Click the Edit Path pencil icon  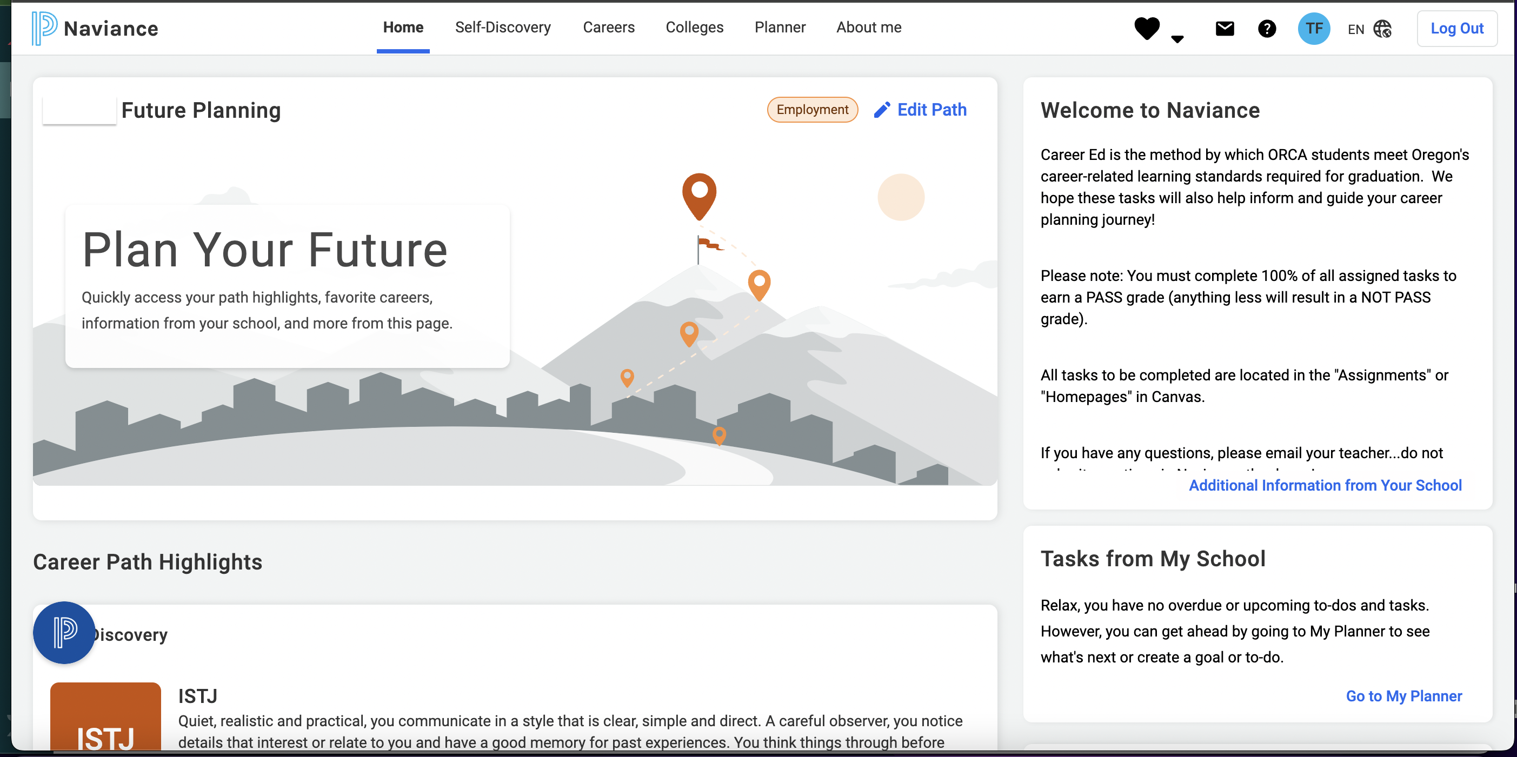(x=882, y=110)
